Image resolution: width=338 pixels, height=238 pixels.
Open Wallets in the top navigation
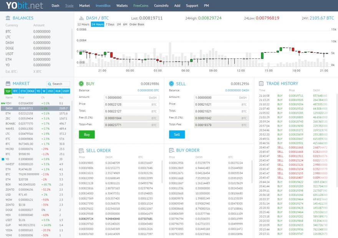[122, 6]
